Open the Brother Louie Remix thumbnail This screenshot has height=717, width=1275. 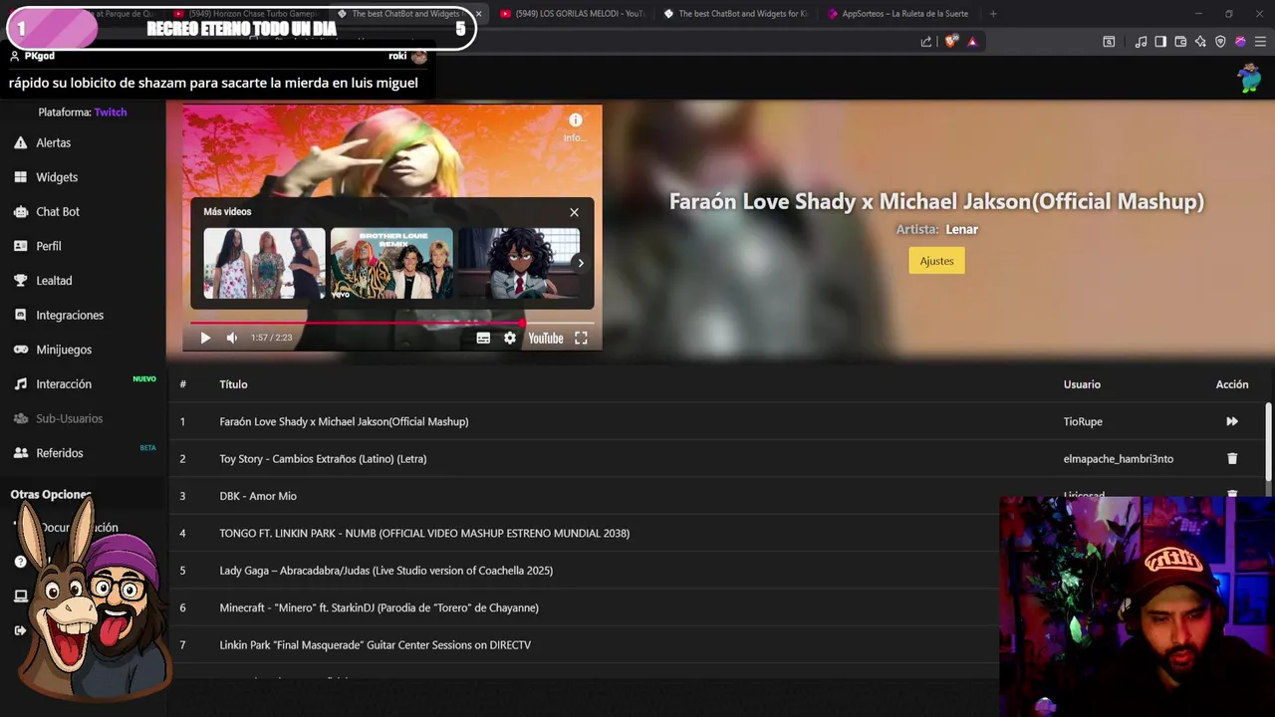click(x=391, y=263)
